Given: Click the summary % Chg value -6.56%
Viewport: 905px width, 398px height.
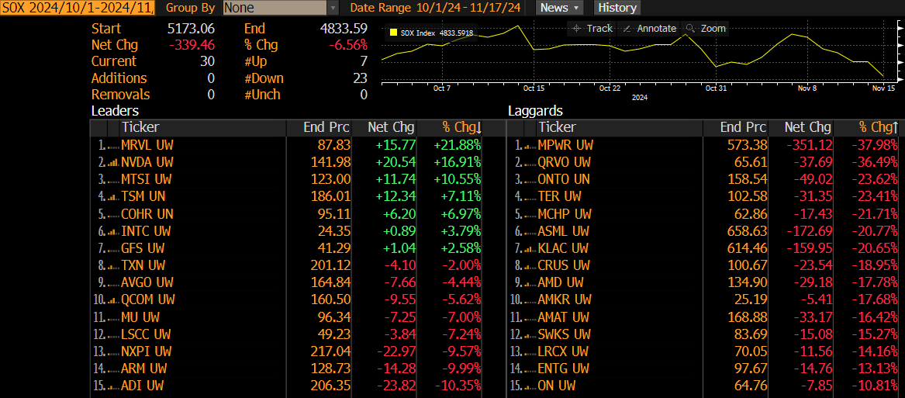Looking at the screenshot, I should point(347,45).
